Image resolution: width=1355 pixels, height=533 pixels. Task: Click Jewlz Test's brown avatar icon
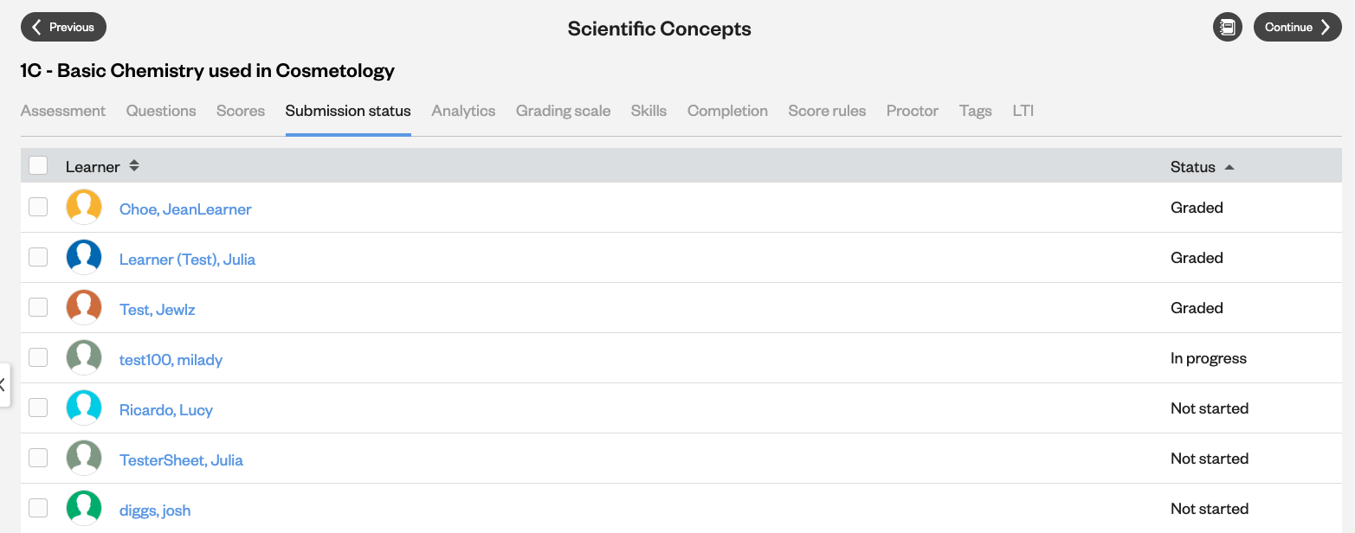pos(84,308)
